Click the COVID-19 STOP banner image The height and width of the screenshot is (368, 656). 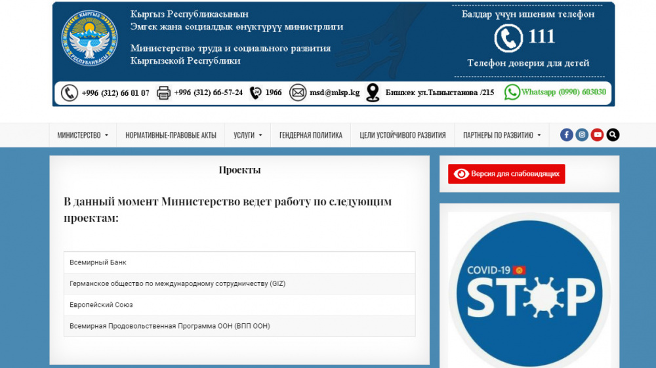pos(529,289)
